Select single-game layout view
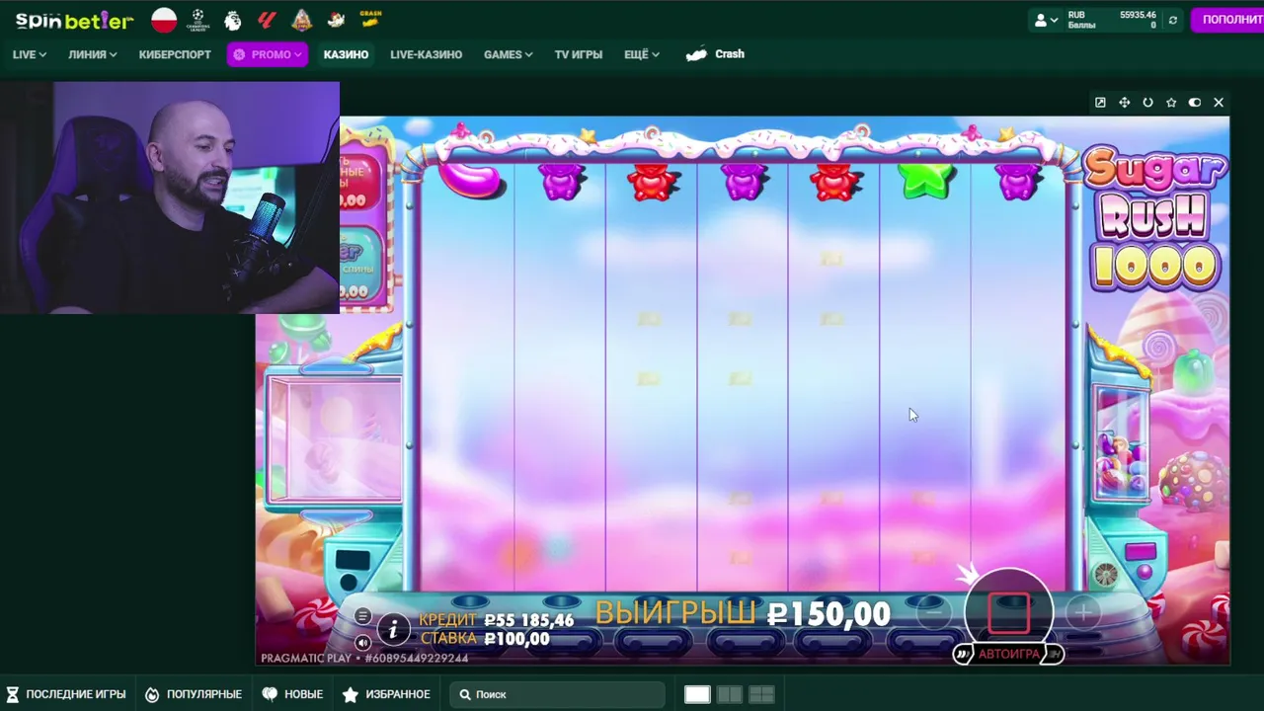1264x711 pixels. coord(697,694)
